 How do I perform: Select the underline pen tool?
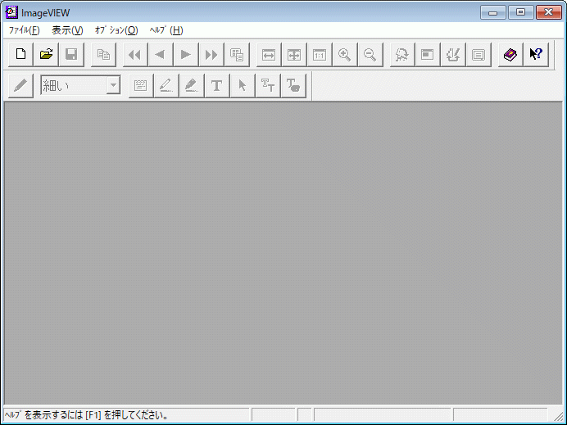(166, 86)
